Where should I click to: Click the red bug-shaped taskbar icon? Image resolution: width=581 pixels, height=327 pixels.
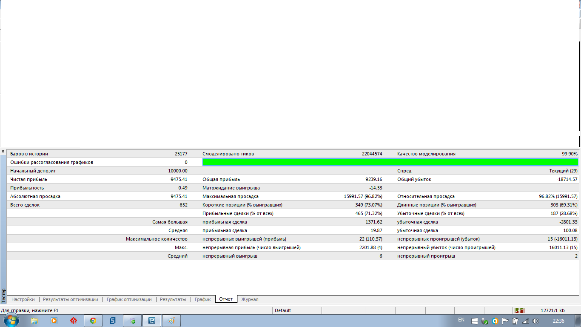coord(74,321)
